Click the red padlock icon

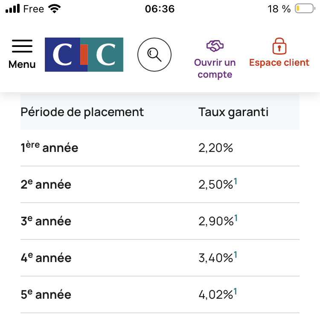coord(279,46)
